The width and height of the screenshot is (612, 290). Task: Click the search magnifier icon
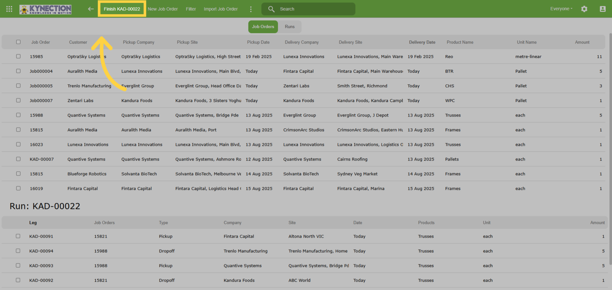pos(271,9)
